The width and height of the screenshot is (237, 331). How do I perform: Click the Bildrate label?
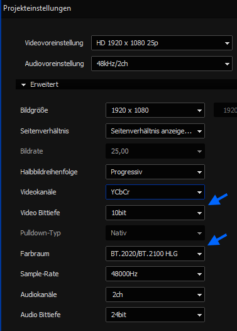pos(31,151)
